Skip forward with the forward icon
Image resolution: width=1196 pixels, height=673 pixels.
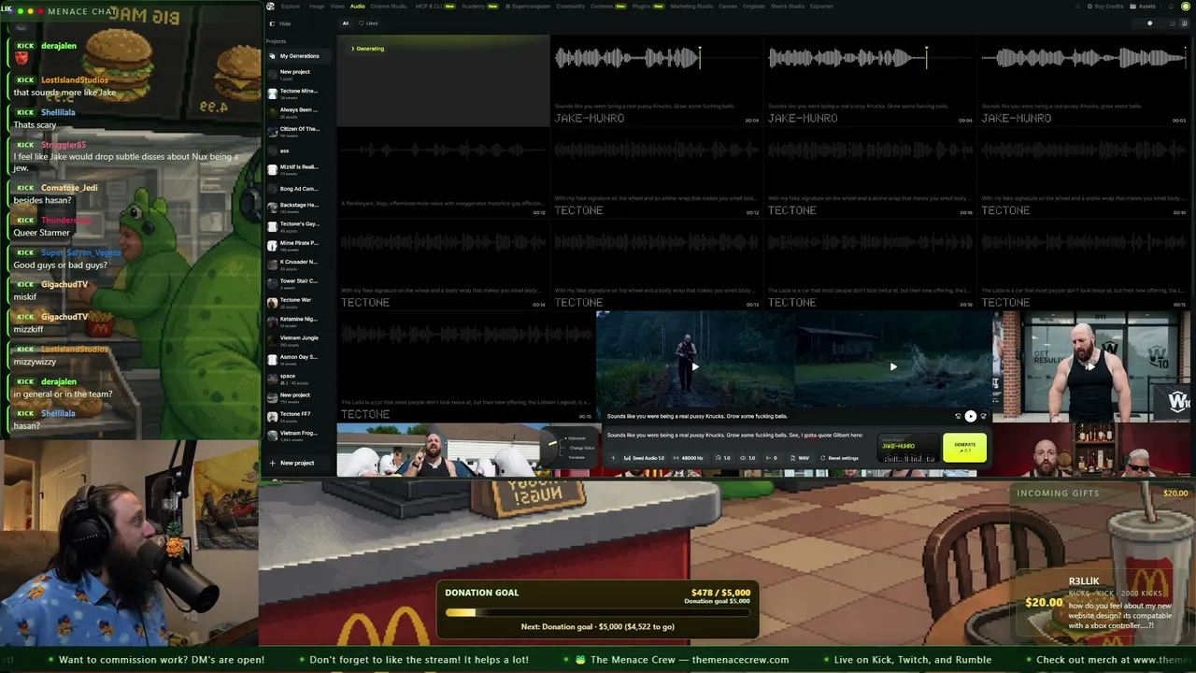coord(983,416)
